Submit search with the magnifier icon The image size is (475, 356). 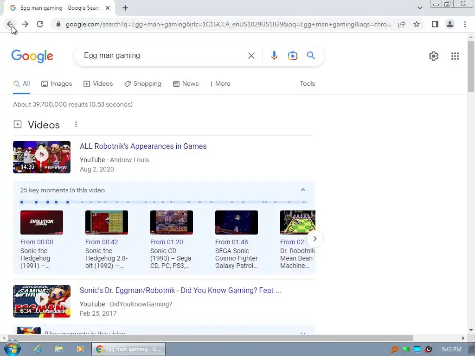point(311,56)
